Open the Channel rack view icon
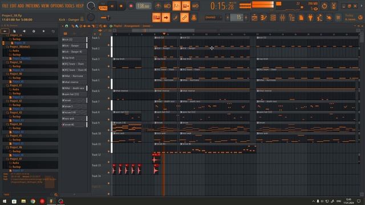 click(273, 18)
